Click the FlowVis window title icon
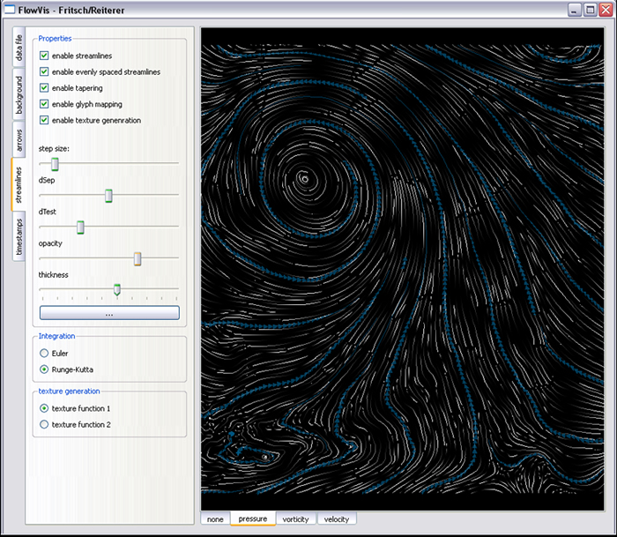 point(10,11)
